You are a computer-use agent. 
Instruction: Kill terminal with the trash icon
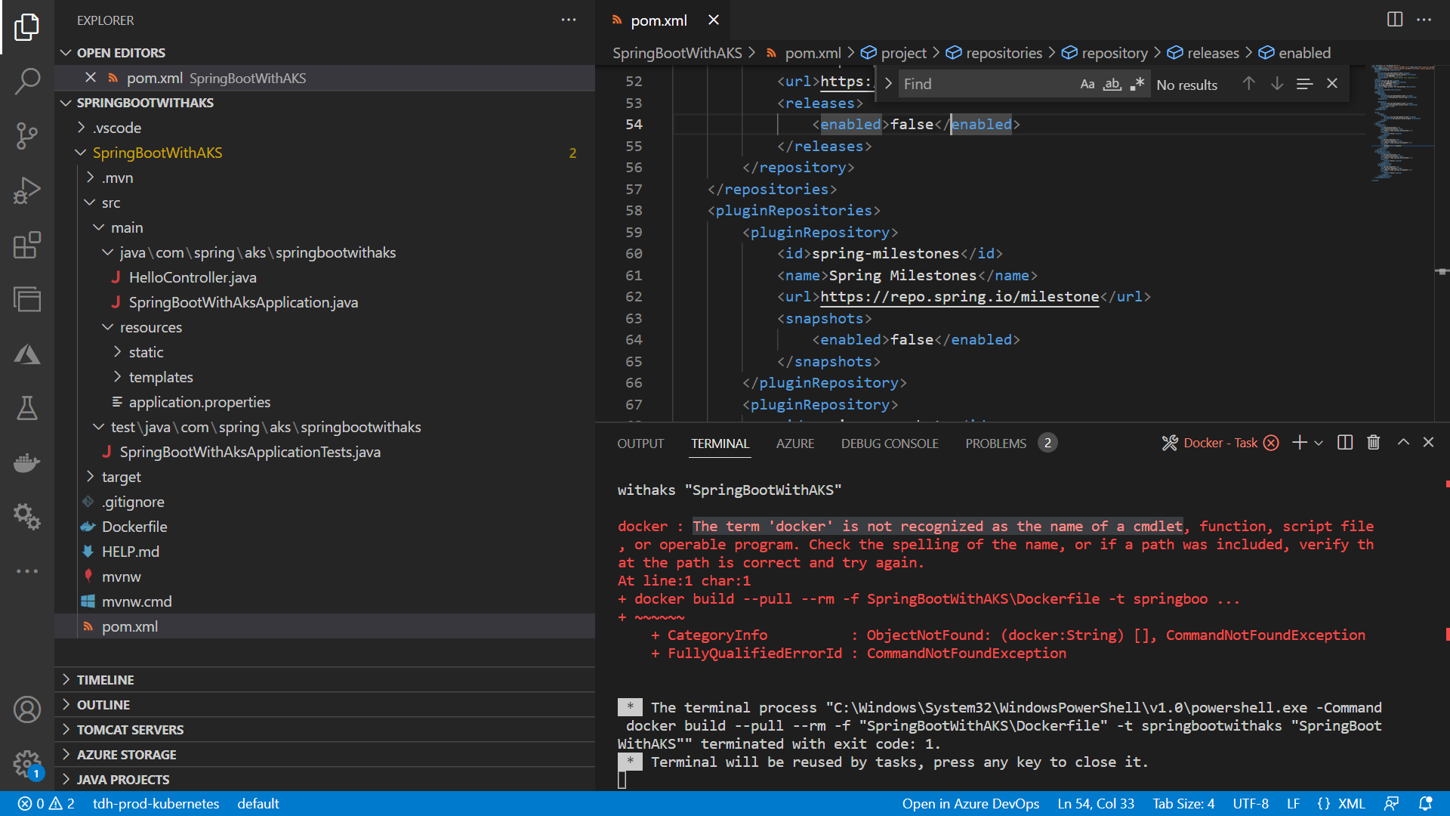(x=1374, y=443)
